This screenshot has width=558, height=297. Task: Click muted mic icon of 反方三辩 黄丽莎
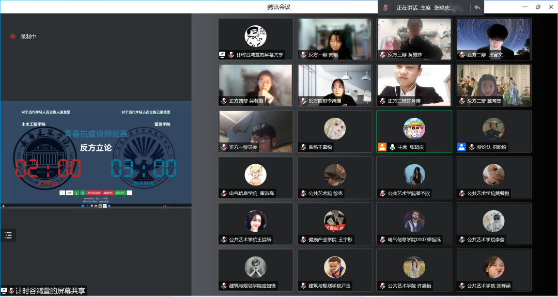[x=382, y=55]
